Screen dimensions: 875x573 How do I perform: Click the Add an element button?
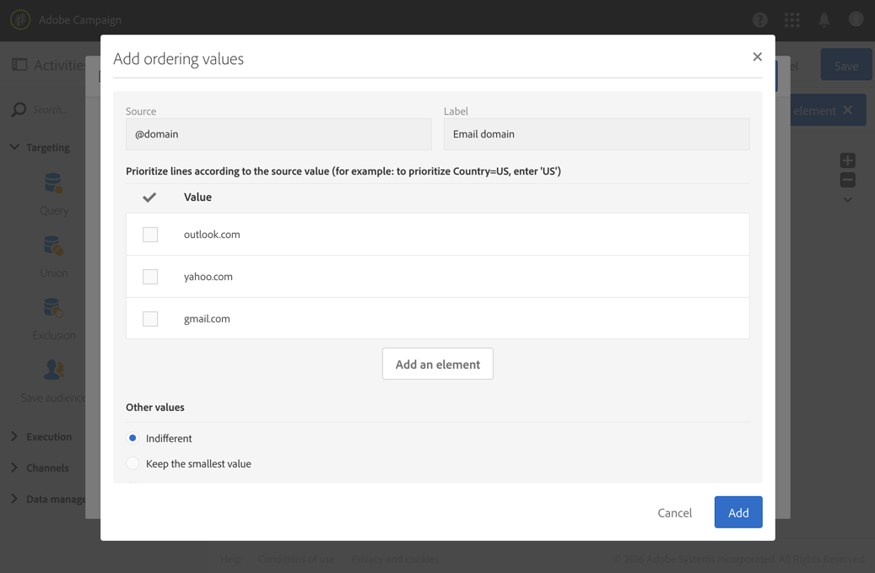coord(437,364)
